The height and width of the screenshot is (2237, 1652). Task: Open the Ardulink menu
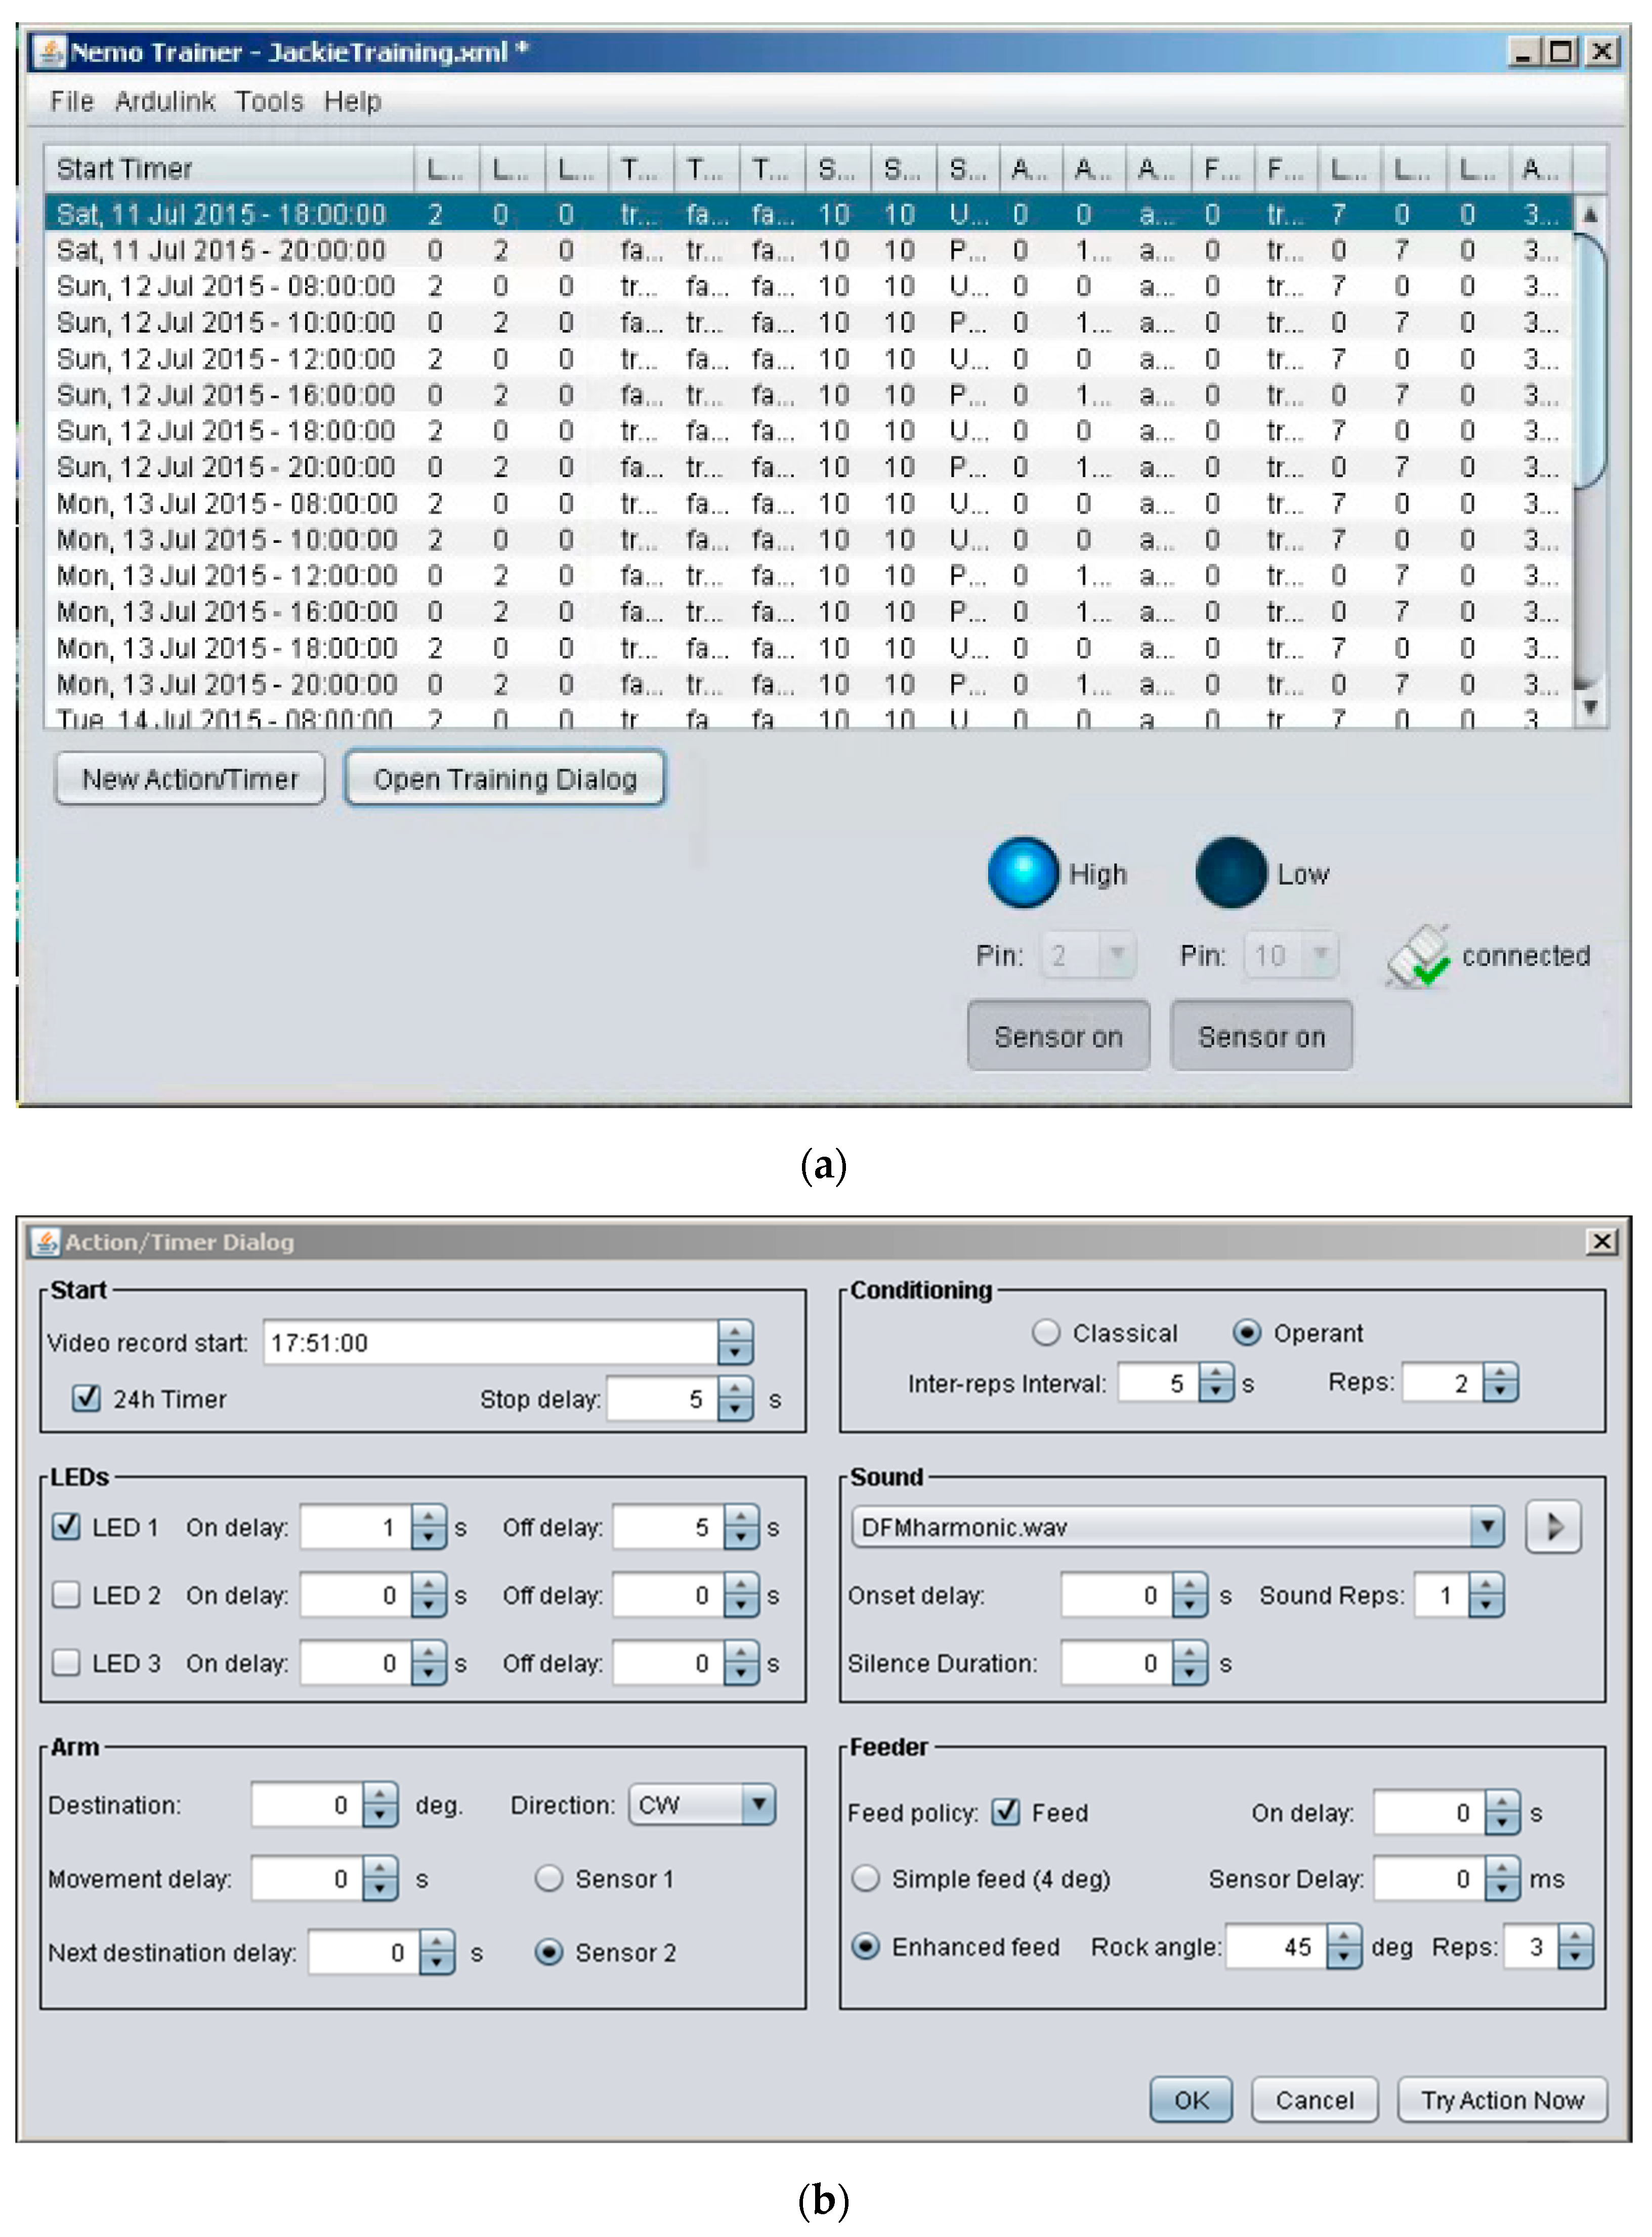pyautogui.click(x=165, y=102)
